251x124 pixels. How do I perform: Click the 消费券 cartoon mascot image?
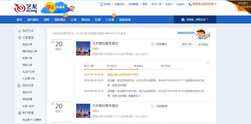(201, 34)
